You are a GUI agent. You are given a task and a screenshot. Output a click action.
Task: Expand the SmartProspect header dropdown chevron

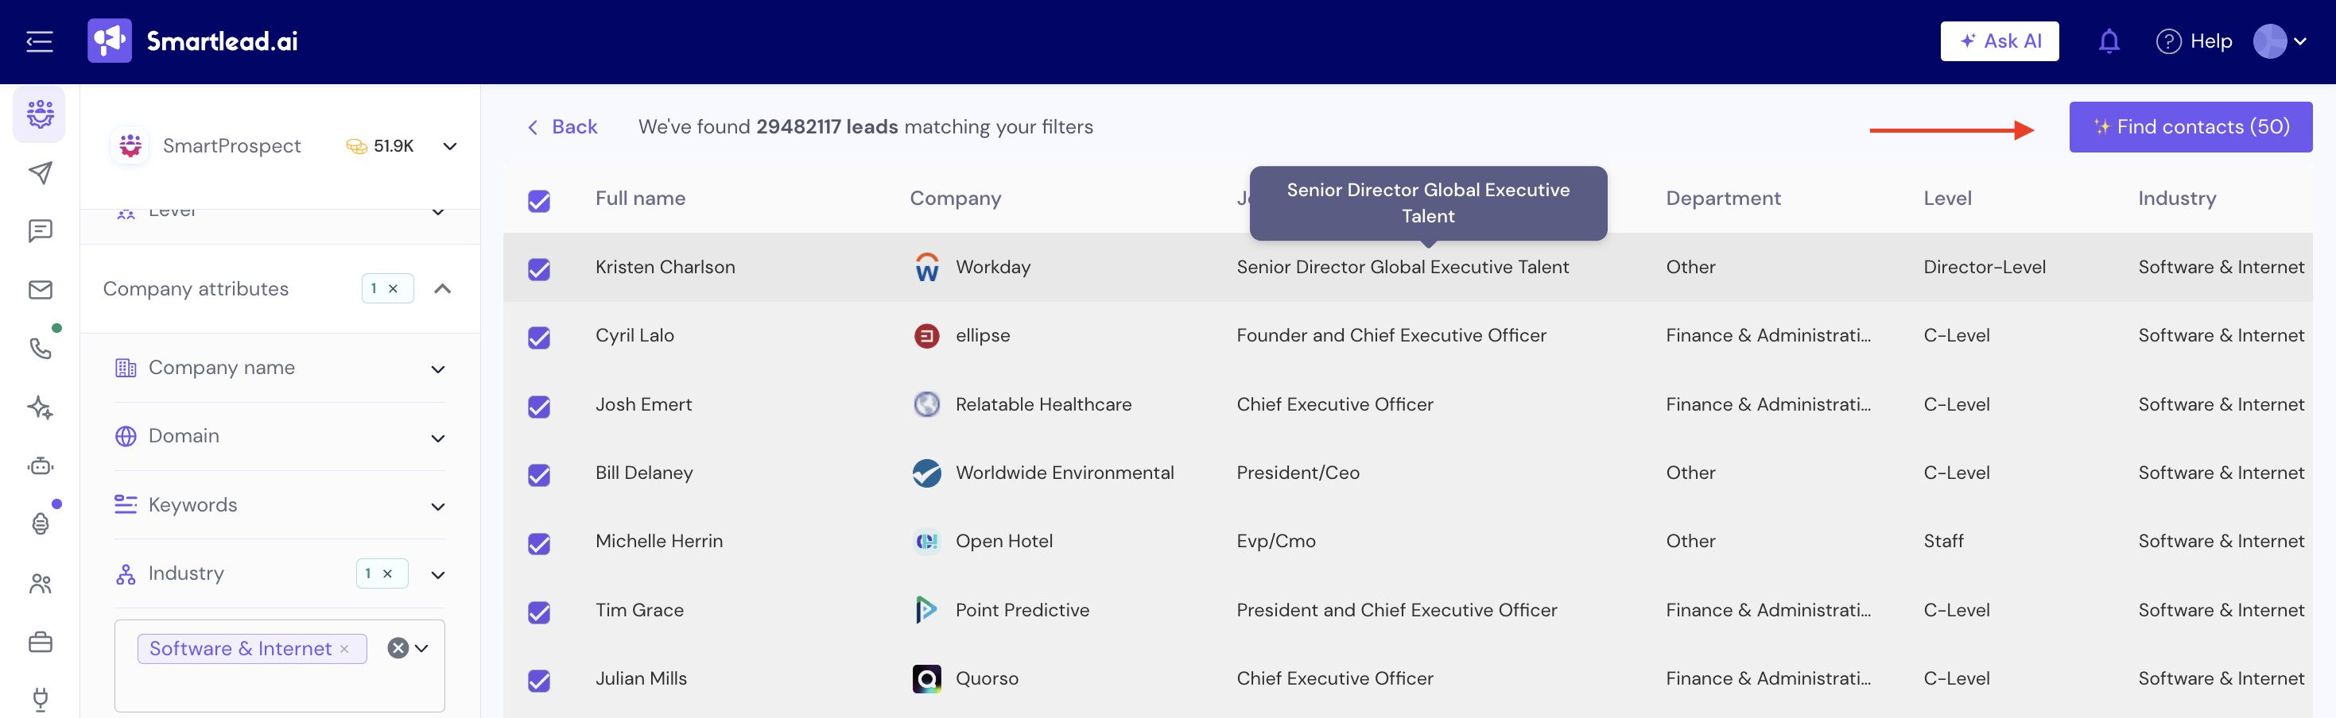click(x=449, y=147)
